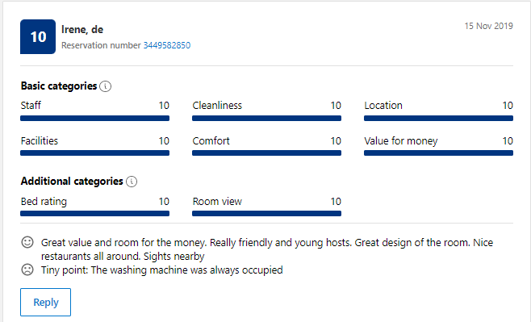The height and width of the screenshot is (322, 531).
Task: Click the Cleanliness rating bar
Action: click(x=266, y=118)
